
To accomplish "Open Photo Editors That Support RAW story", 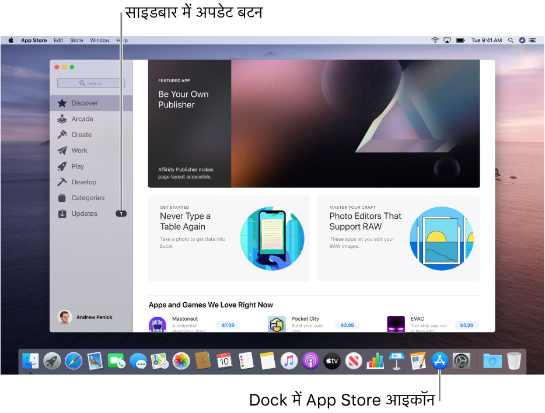I will point(399,238).
